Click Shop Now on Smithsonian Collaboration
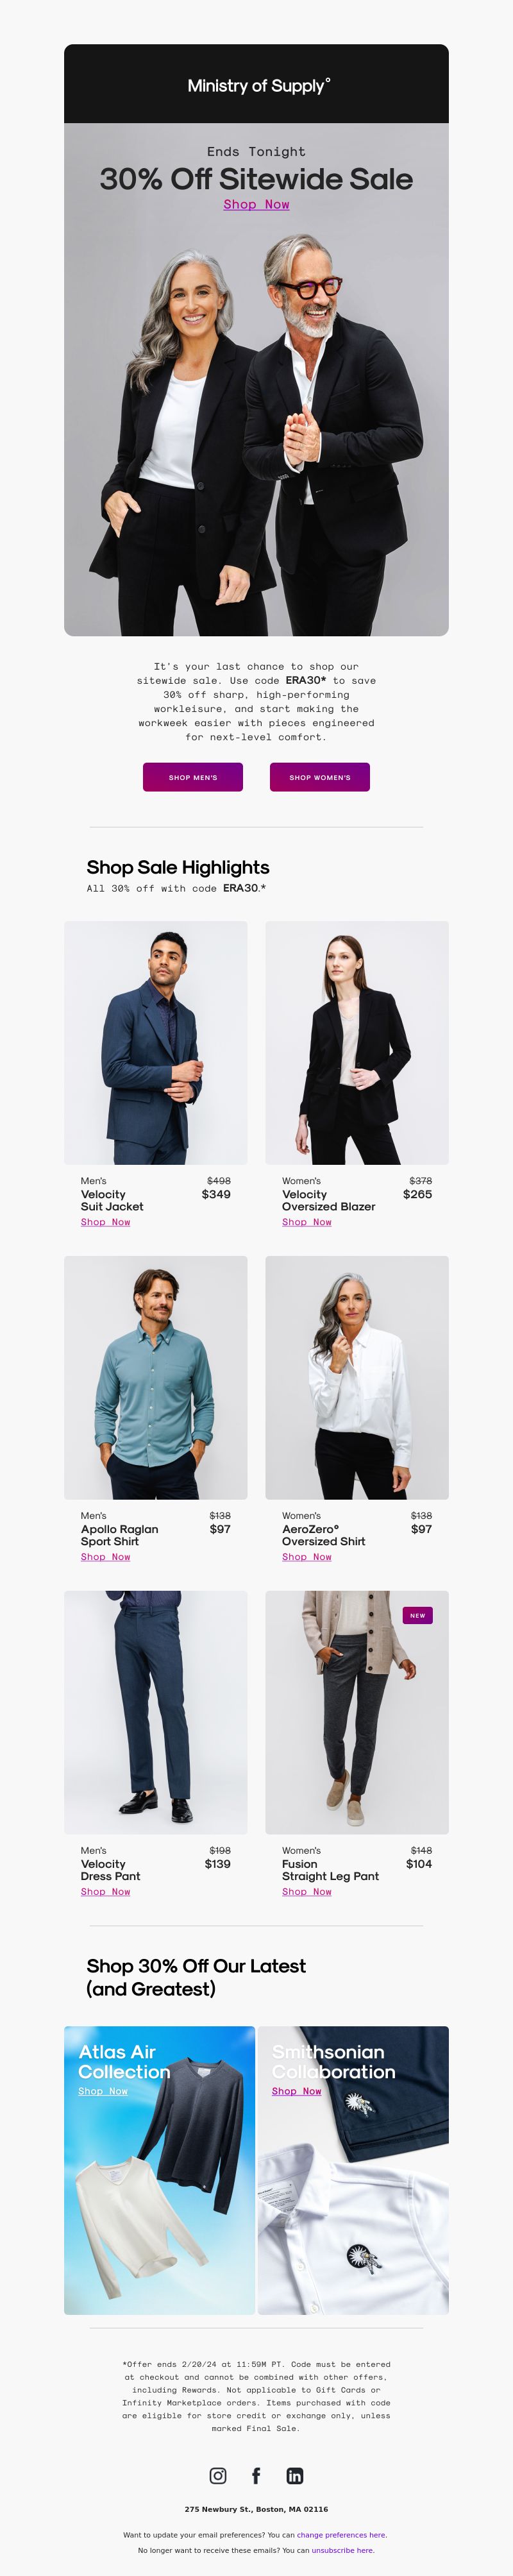 (296, 2091)
